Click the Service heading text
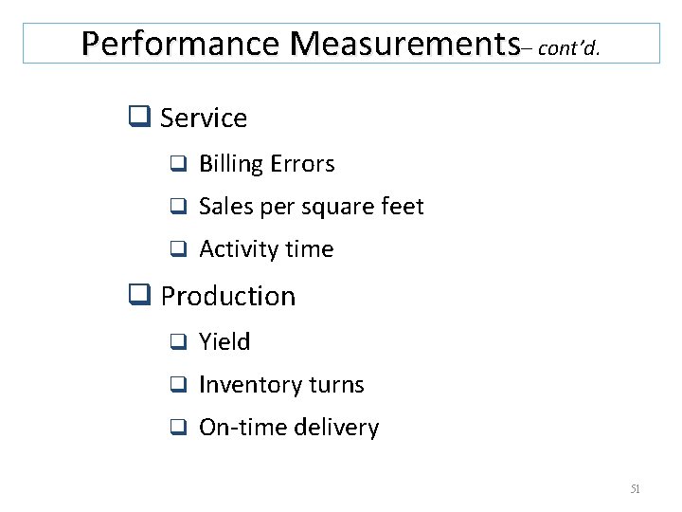This screenshot has height=512, width=682. 204,118
